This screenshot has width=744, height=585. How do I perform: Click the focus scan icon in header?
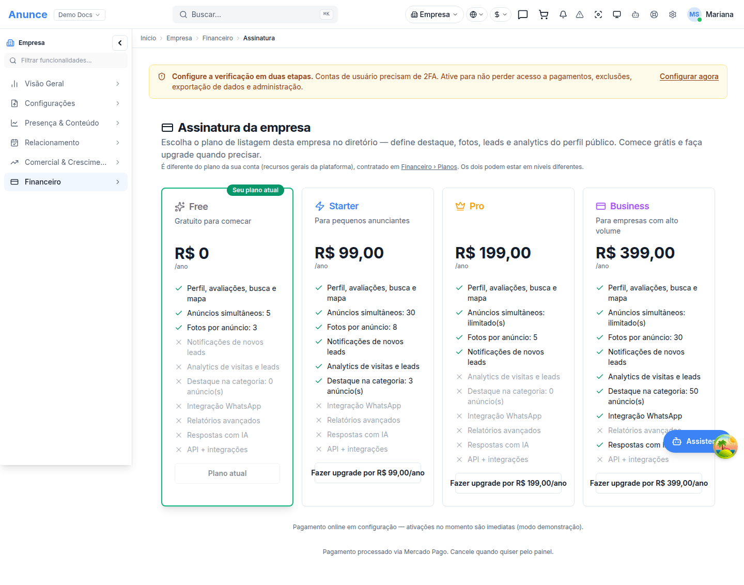[x=598, y=14]
